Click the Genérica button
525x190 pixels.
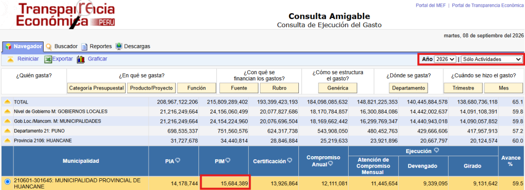(338, 88)
